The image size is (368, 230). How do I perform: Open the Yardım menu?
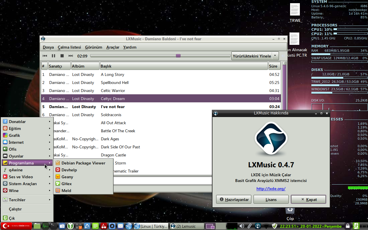[130, 47]
